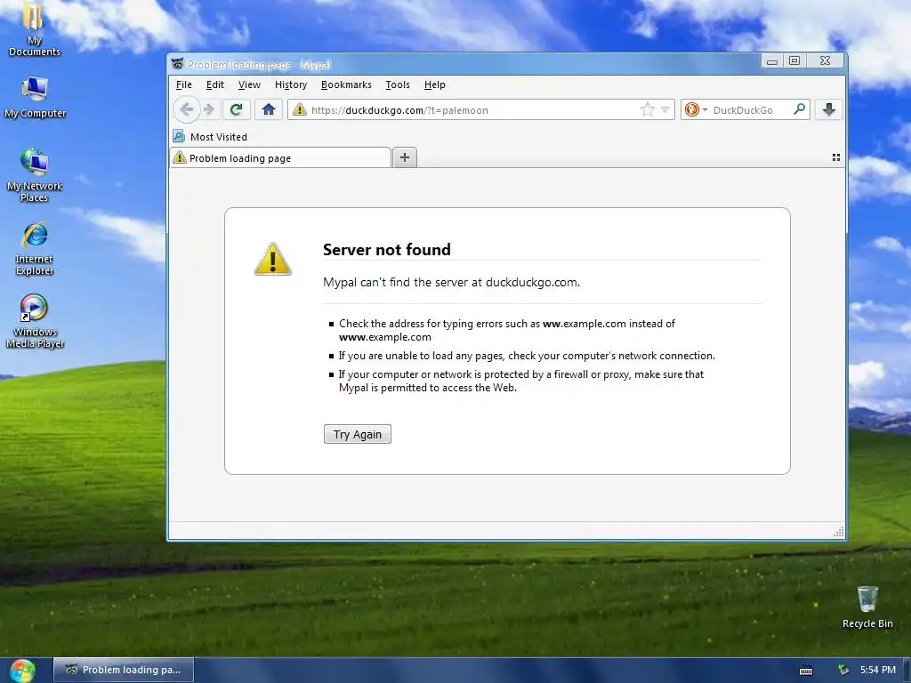Close the Mypal browser window

(x=825, y=60)
